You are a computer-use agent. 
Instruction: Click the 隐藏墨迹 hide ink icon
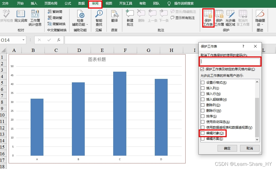(260, 14)
